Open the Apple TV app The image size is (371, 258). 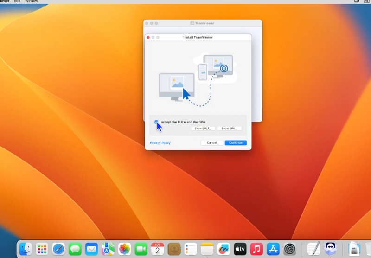(240, 249)
